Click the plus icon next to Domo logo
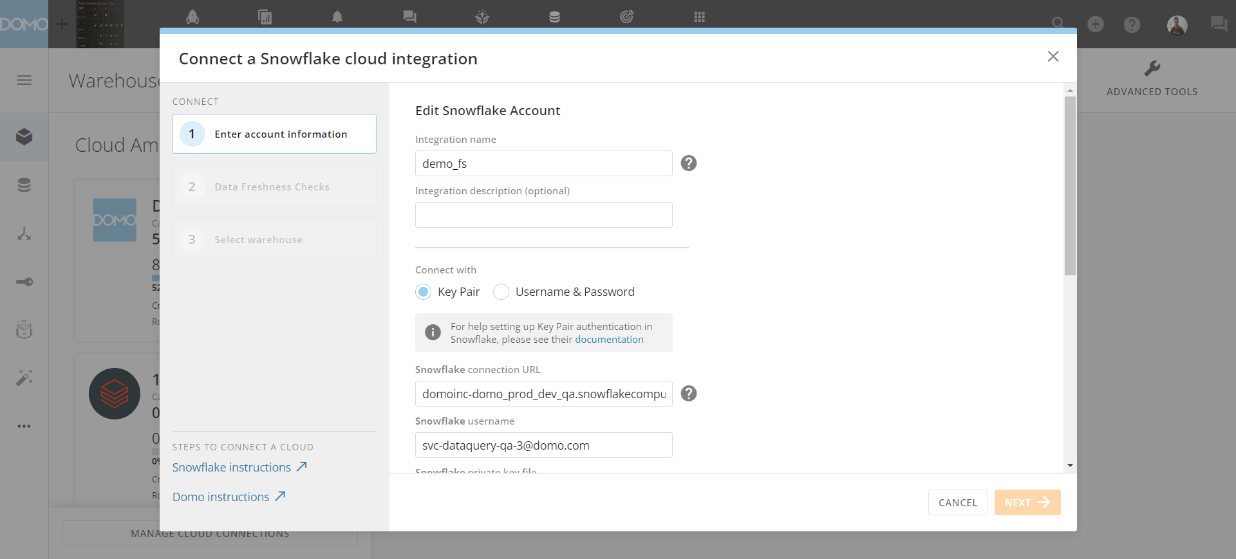This screenshot has height=559, width=1236. (x=62, y=24)
